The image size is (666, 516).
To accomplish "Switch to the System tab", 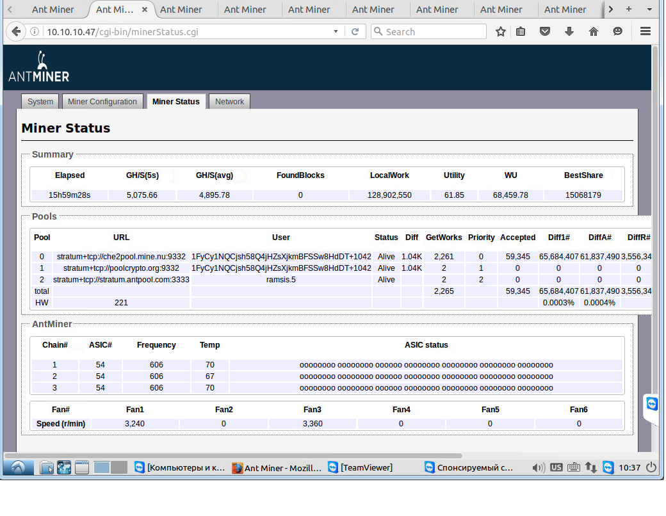I will click(40, 102).
